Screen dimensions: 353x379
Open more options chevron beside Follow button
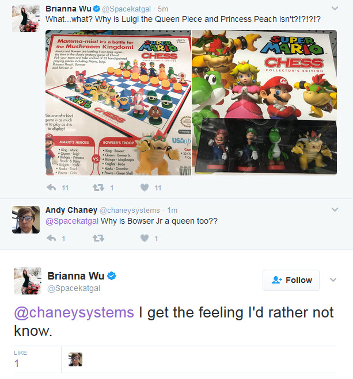coord(333,280)
